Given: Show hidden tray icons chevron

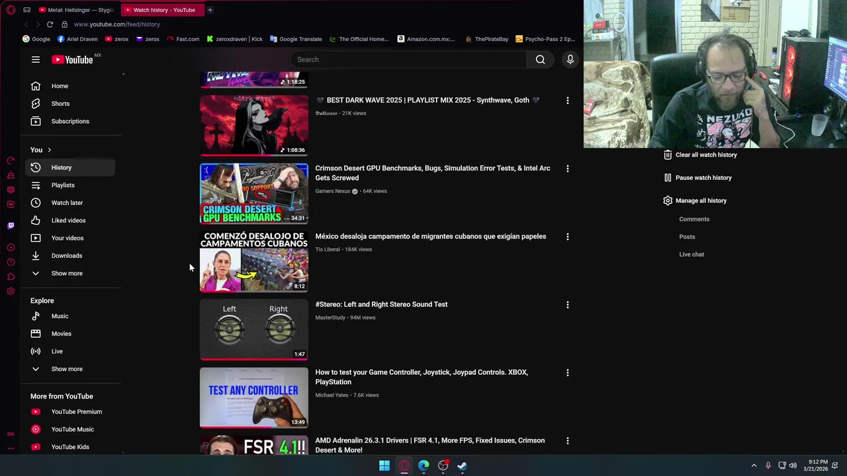Looking at the screenshot, I should [754, 465].
